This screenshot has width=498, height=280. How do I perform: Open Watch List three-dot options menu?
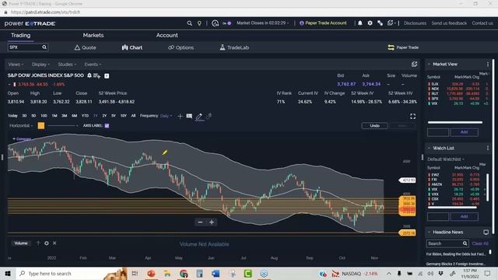click(488, 149)
